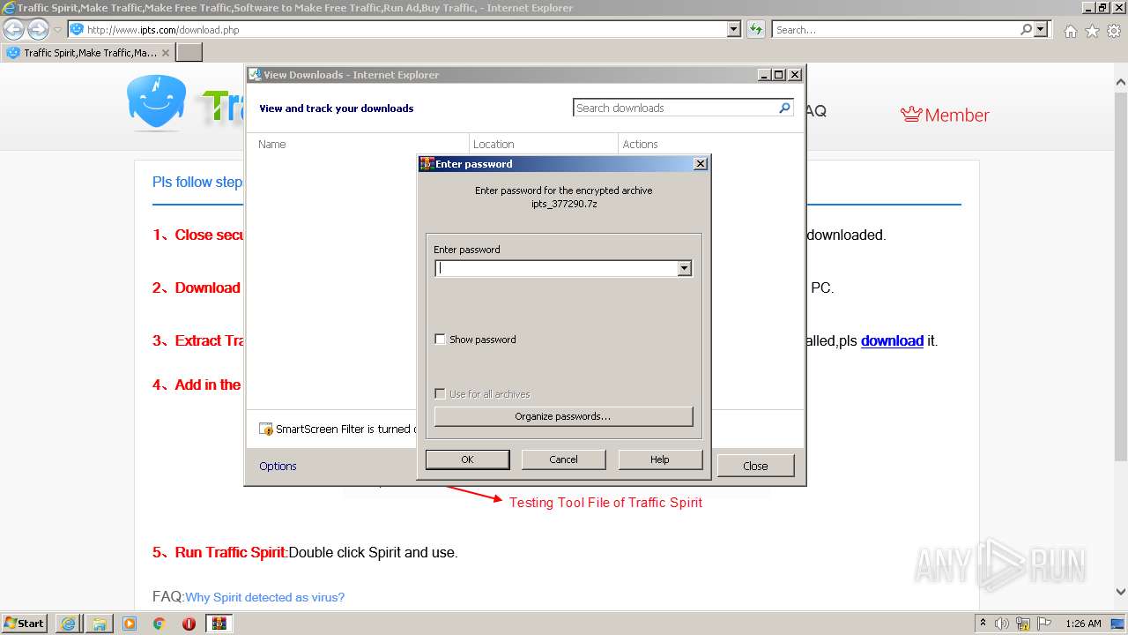Click the Internet Explorer forward arrow
The width and height of the screenshot is (1128, 635).
(x=38, y=29)
